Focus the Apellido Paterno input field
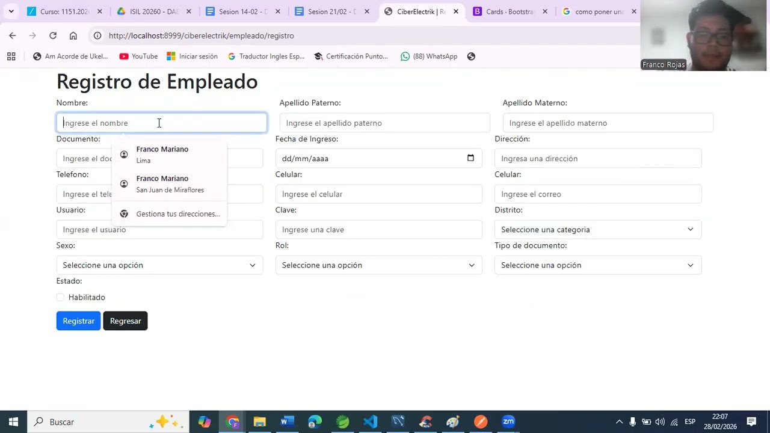Image resolution: width=770 pixels, height=433 pixels. point(384,123)
